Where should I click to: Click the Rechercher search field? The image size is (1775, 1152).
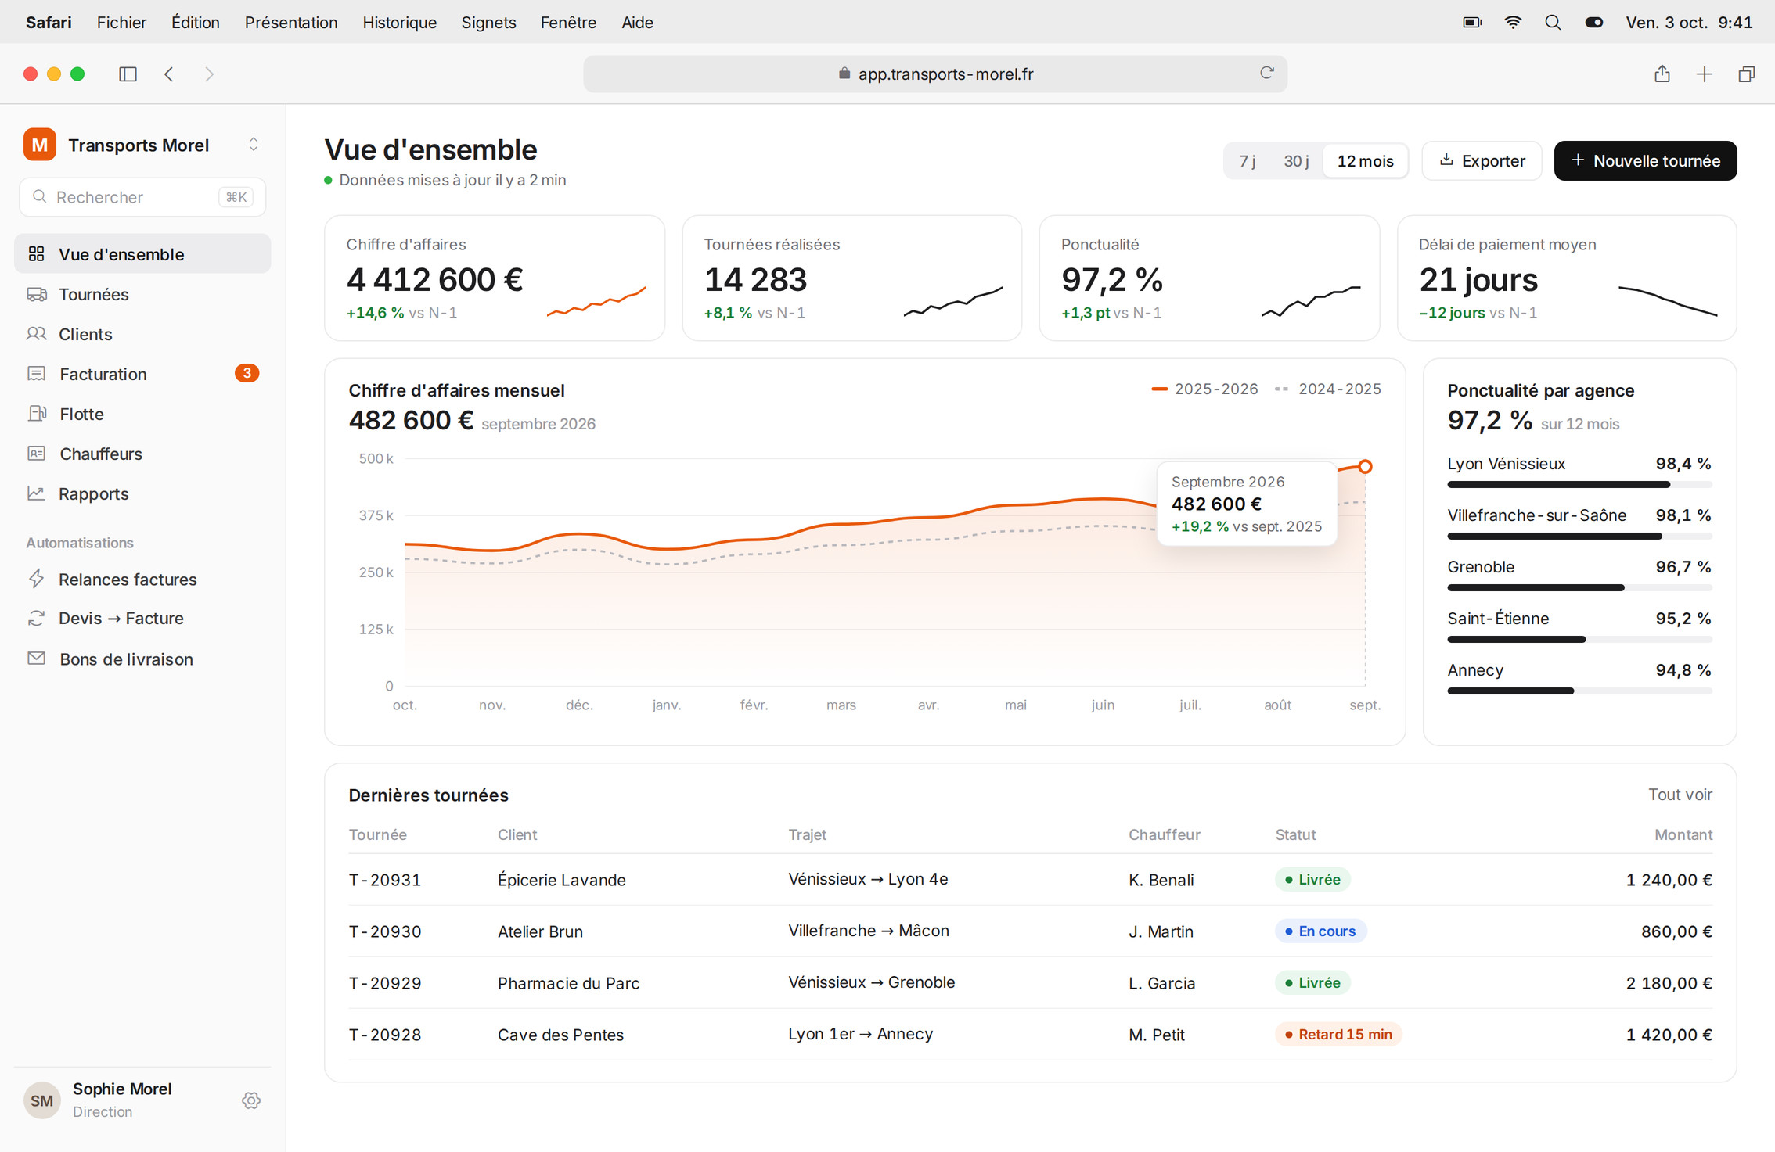142,197
